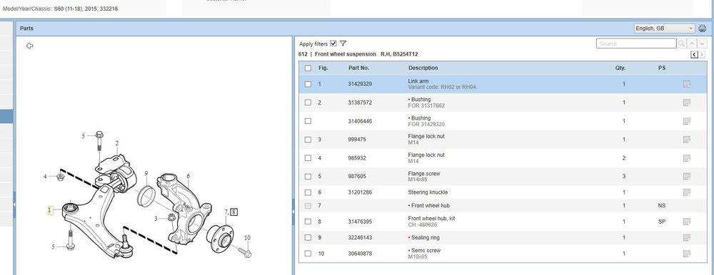Jump to next search result with down chevron
This screenshot has height=275, width=714.
coord(702,43)
